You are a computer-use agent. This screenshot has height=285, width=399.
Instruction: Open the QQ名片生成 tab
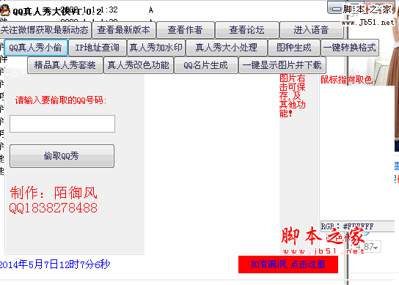point(206,65)
